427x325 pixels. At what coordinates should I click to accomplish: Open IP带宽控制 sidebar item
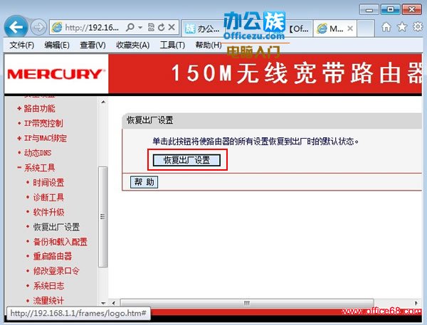[43, 123]
